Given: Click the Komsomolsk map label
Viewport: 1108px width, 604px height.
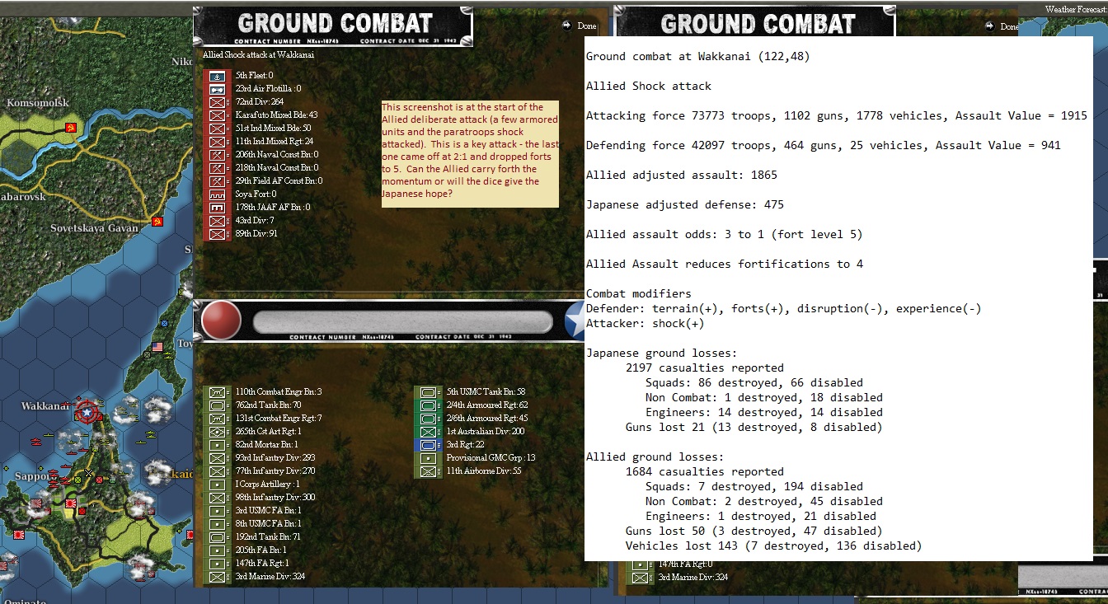Looking at the screenshot, I should [x=38, y=103].
